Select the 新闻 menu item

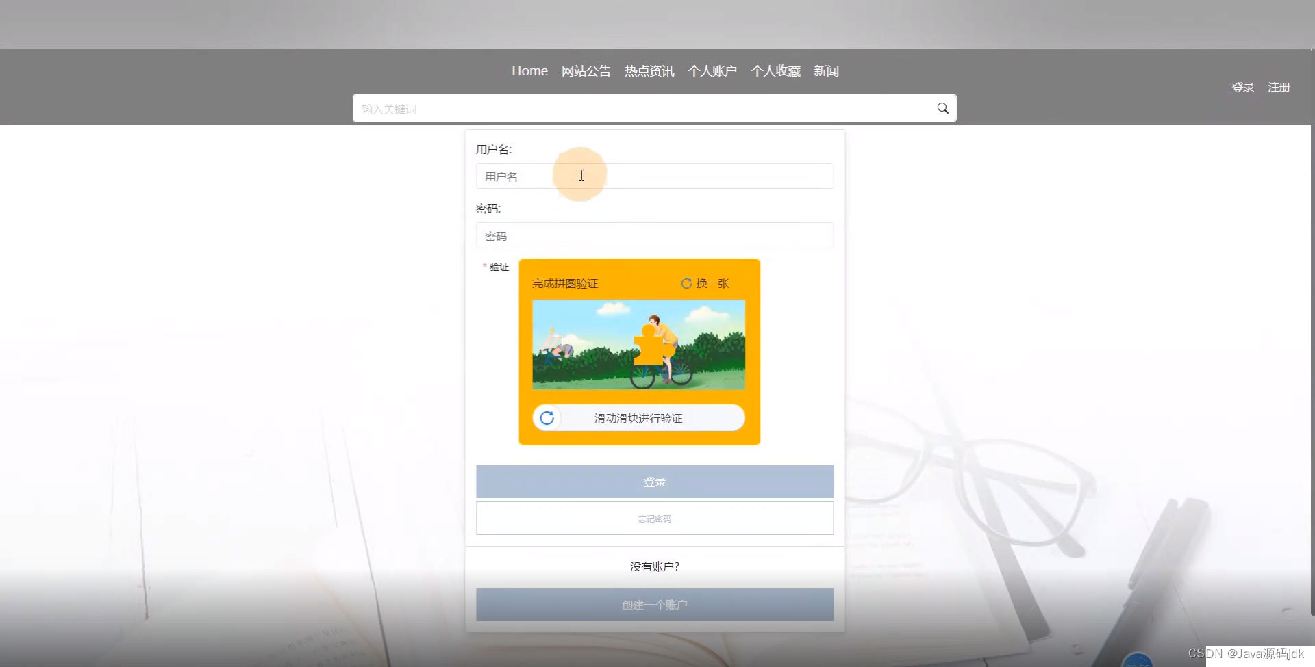coord(826,70)
